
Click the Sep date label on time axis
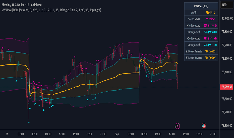(117, 134)
